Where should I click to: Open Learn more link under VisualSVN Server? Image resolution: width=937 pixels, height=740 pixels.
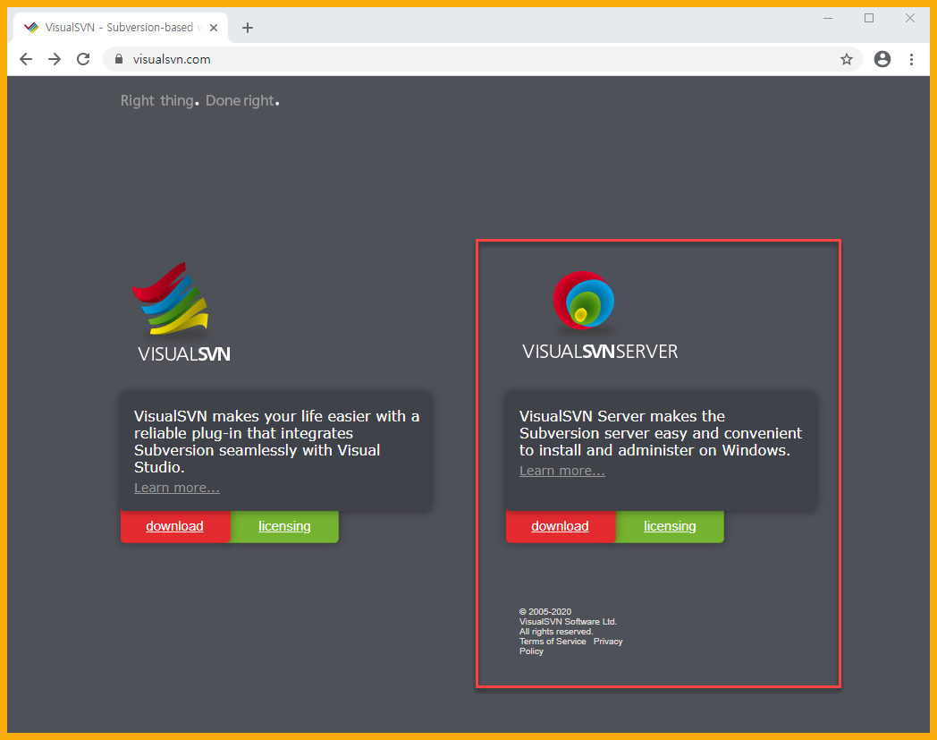pos(562,471)
